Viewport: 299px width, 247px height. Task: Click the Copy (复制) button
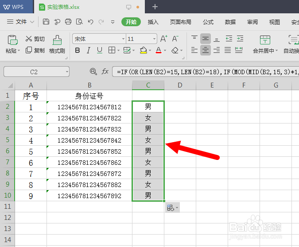coord(35,50)
